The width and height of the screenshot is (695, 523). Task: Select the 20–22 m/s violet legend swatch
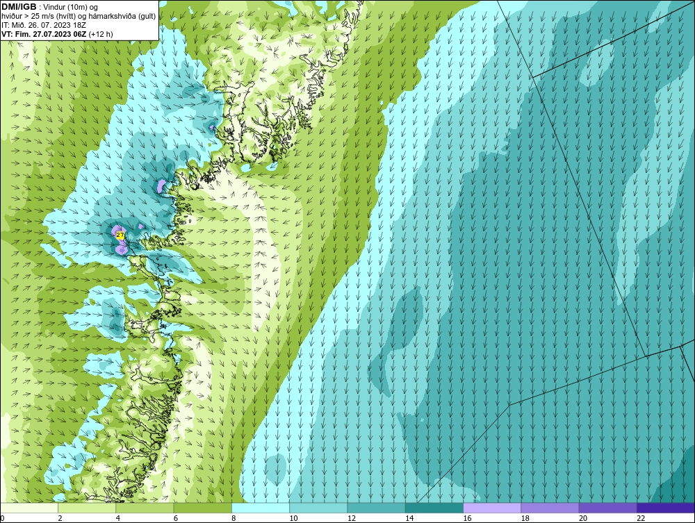point(607,508)
